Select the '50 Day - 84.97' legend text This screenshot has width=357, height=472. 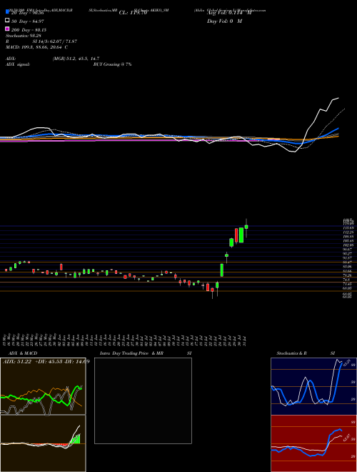[29, 21]
